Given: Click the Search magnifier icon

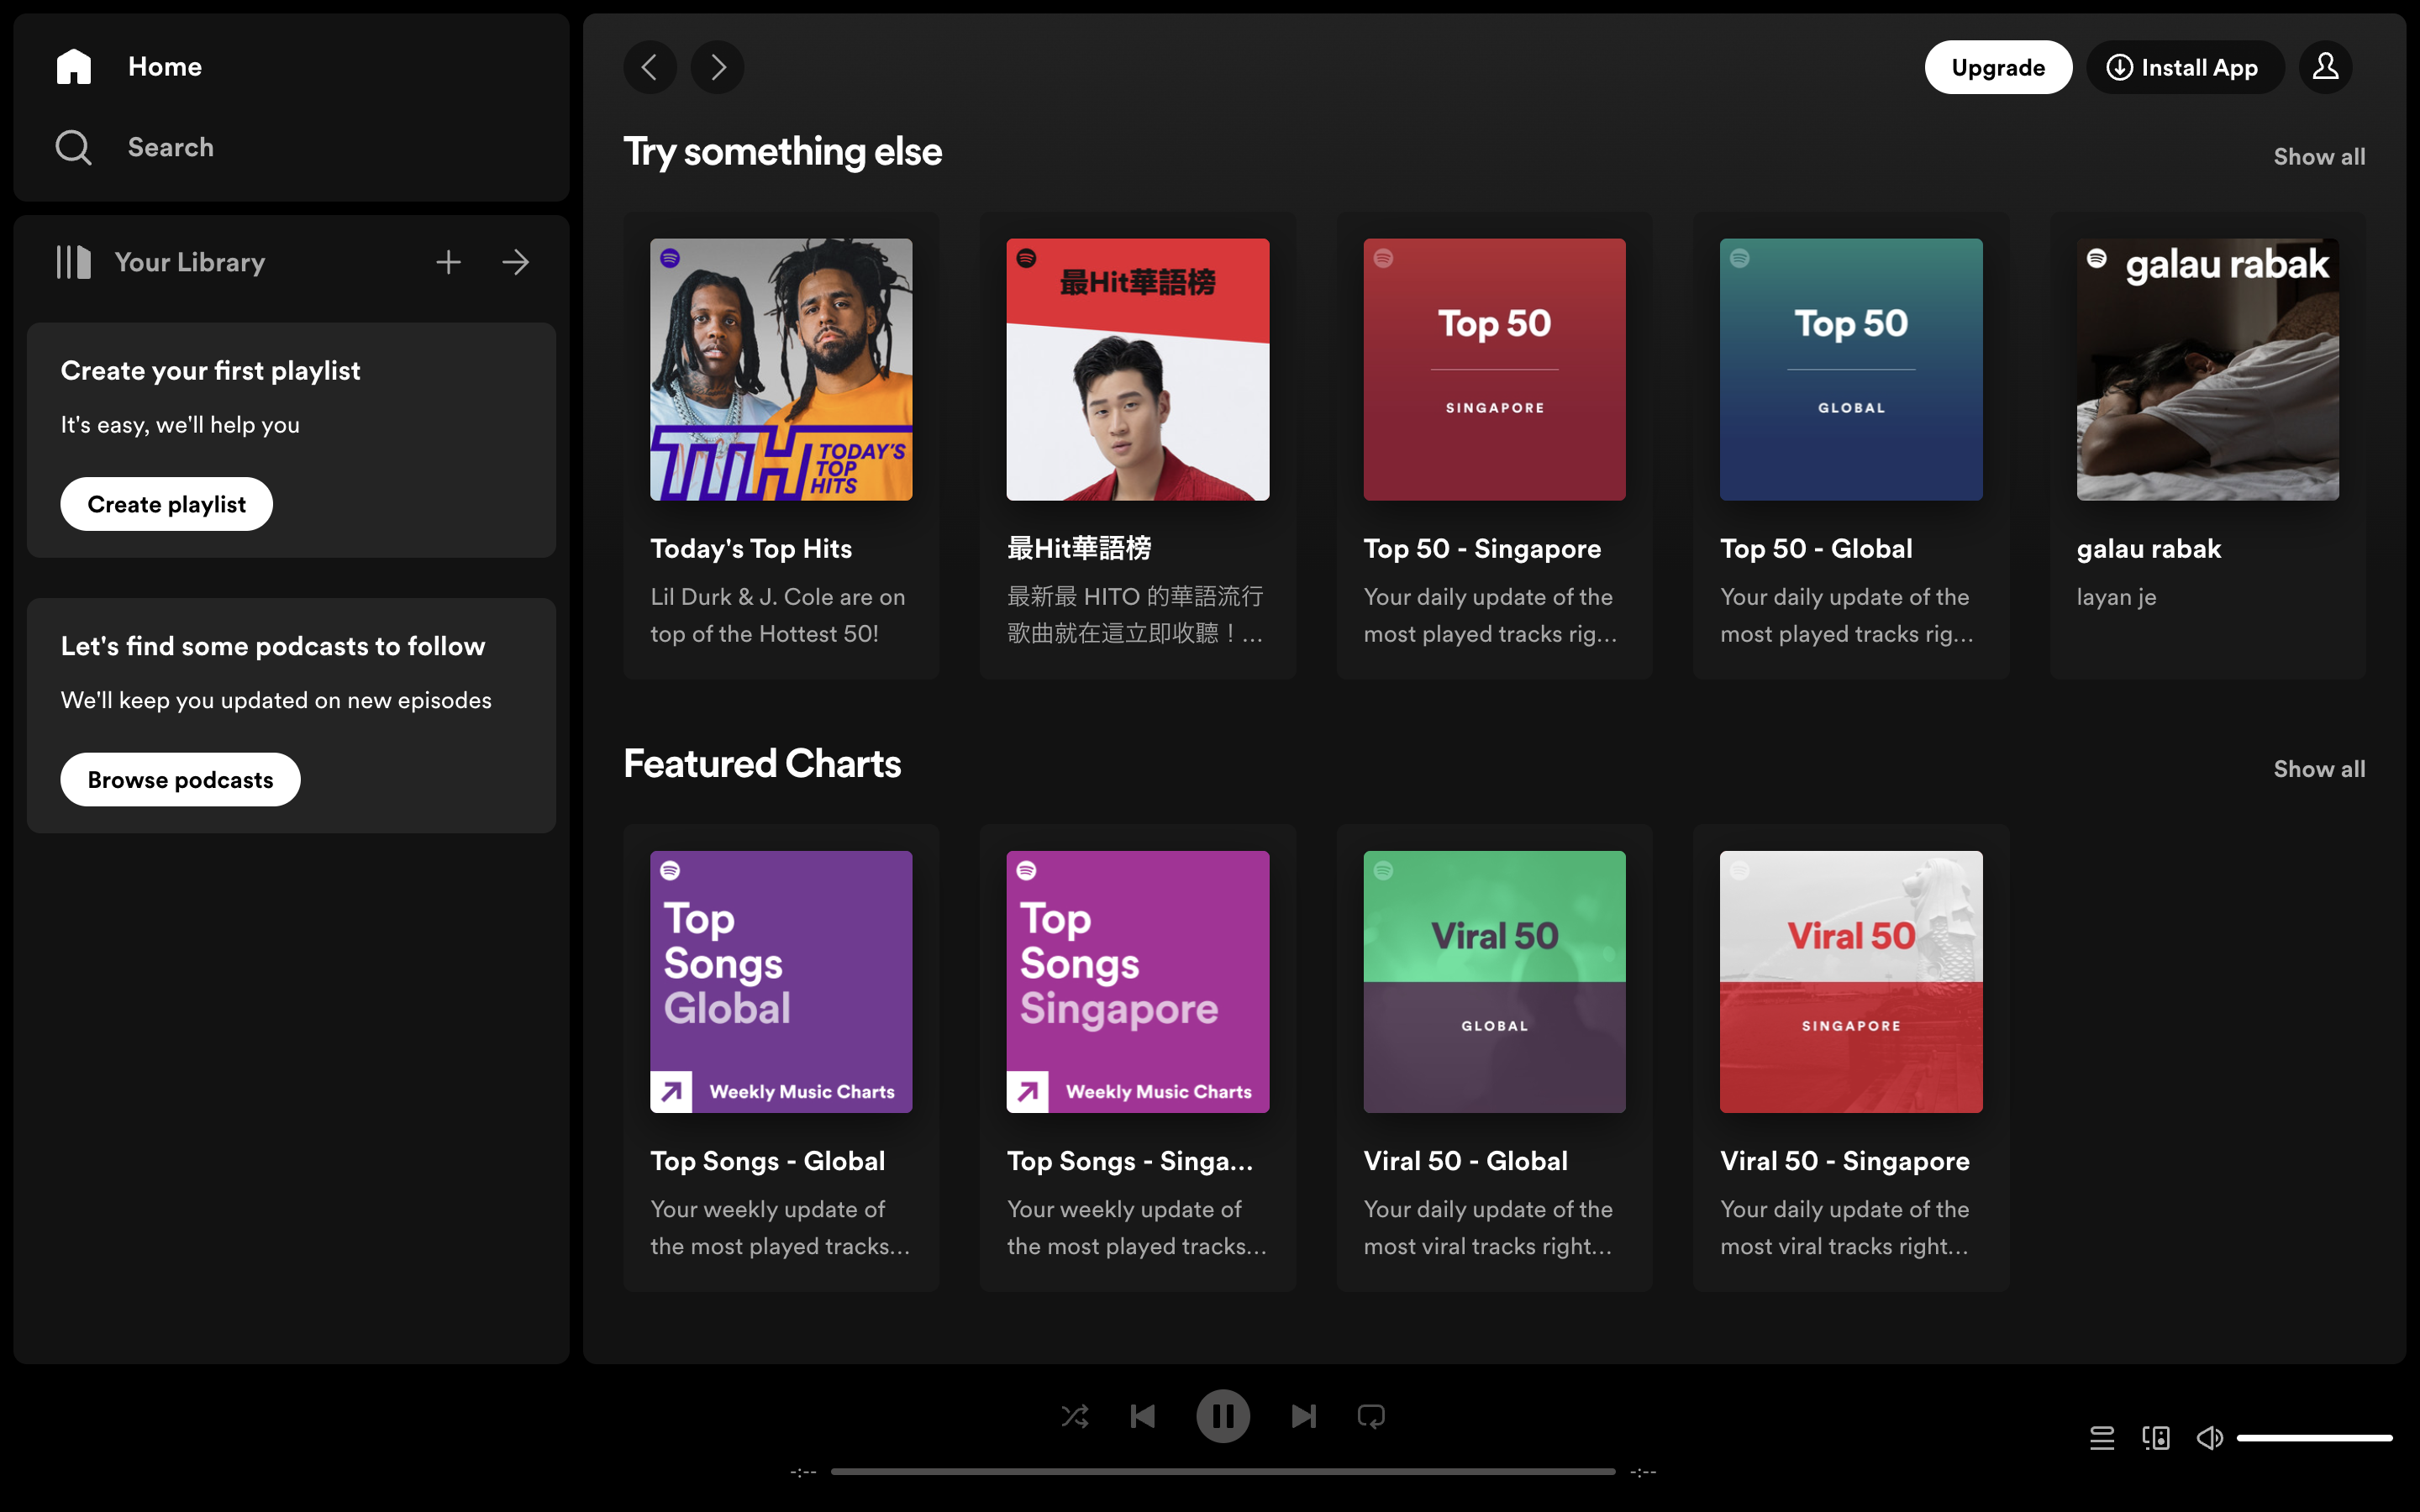Looking at the screenshot, I should [x=74, y=147].
